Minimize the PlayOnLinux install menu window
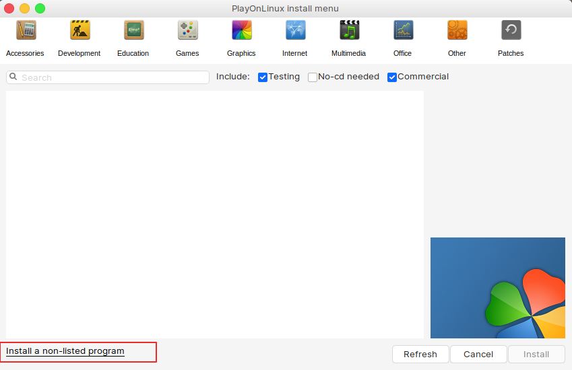The width and height of the screenshot is (572, 370). tap(24, 8)
